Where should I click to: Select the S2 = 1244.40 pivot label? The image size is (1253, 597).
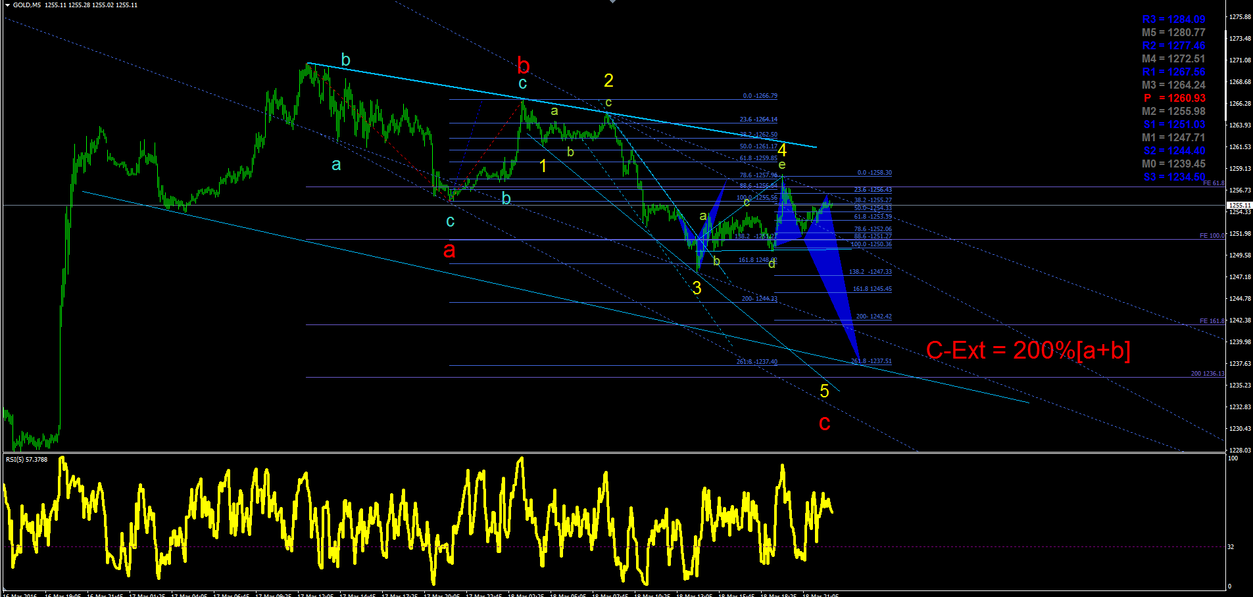(x=1174, y=151)
